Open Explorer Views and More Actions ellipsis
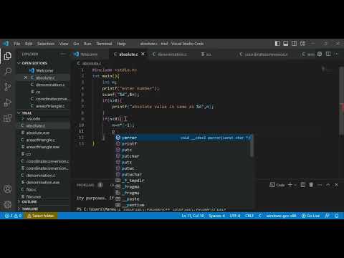This screenshot has width=344, height=258. pyautogui.click(x=63, y=54)
